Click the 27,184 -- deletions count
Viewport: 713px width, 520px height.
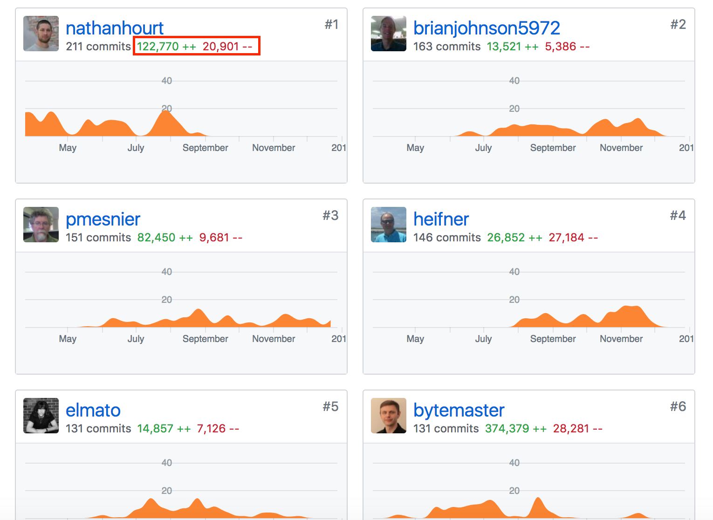coord(573,238)
